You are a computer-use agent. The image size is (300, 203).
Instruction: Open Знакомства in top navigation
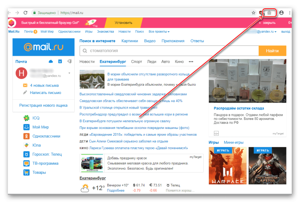click(x=105, y=32)
